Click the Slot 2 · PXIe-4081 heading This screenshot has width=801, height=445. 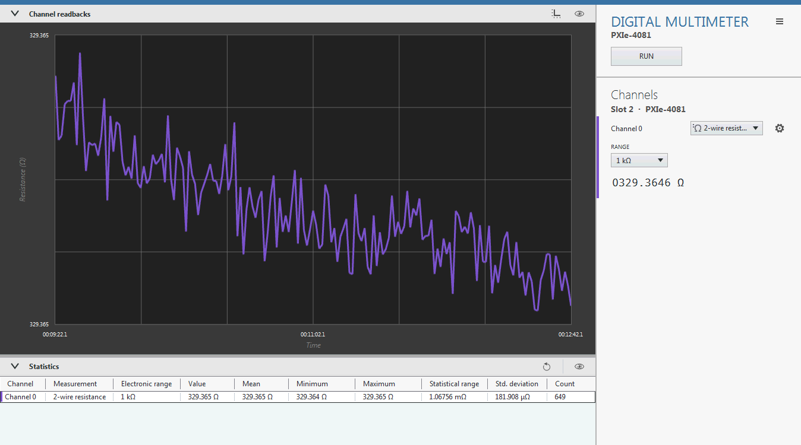point(648,109)
